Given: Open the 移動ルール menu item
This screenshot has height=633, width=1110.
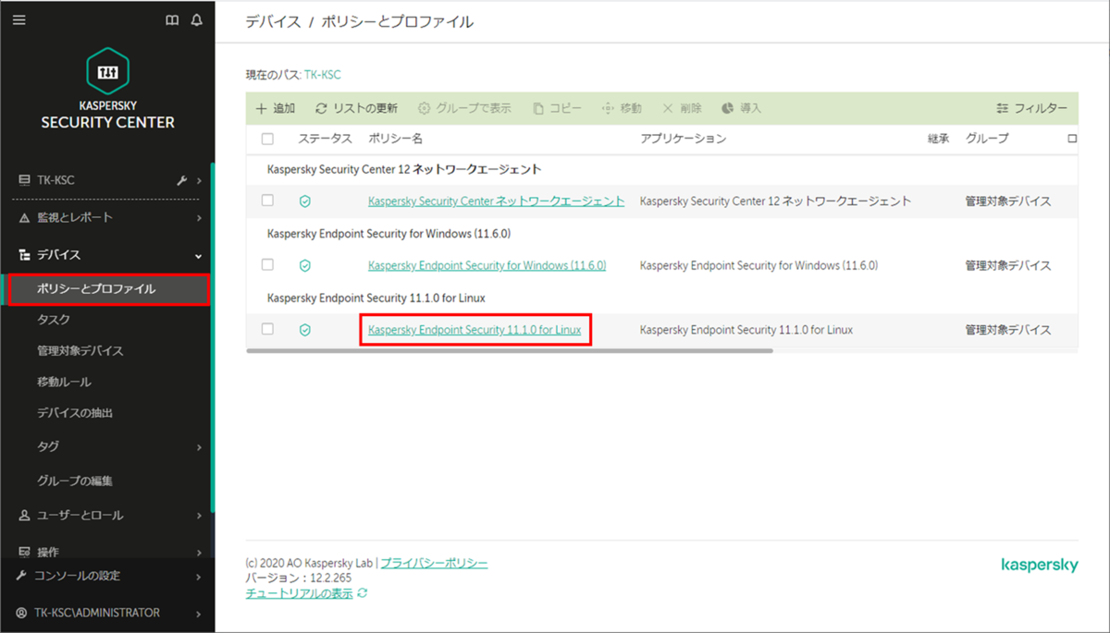Looking at the screenshot, I should pyautogui.click(x=64, y=382).
